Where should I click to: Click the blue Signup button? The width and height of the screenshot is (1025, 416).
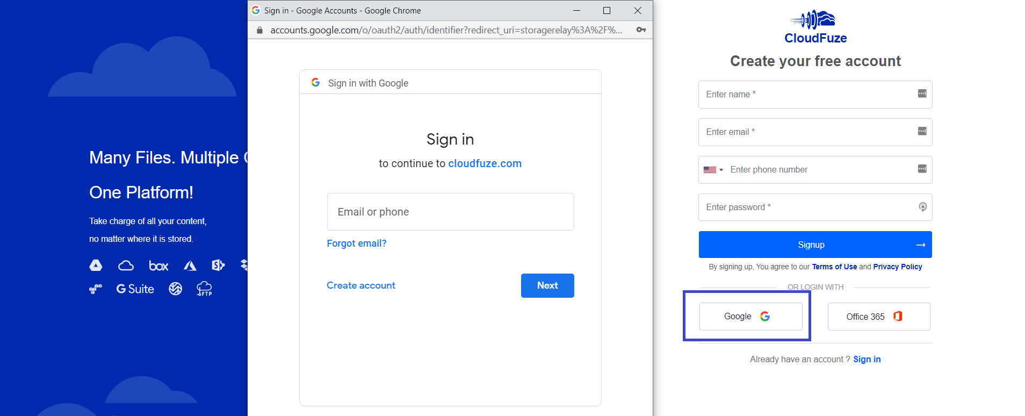(x=815, y=245)
